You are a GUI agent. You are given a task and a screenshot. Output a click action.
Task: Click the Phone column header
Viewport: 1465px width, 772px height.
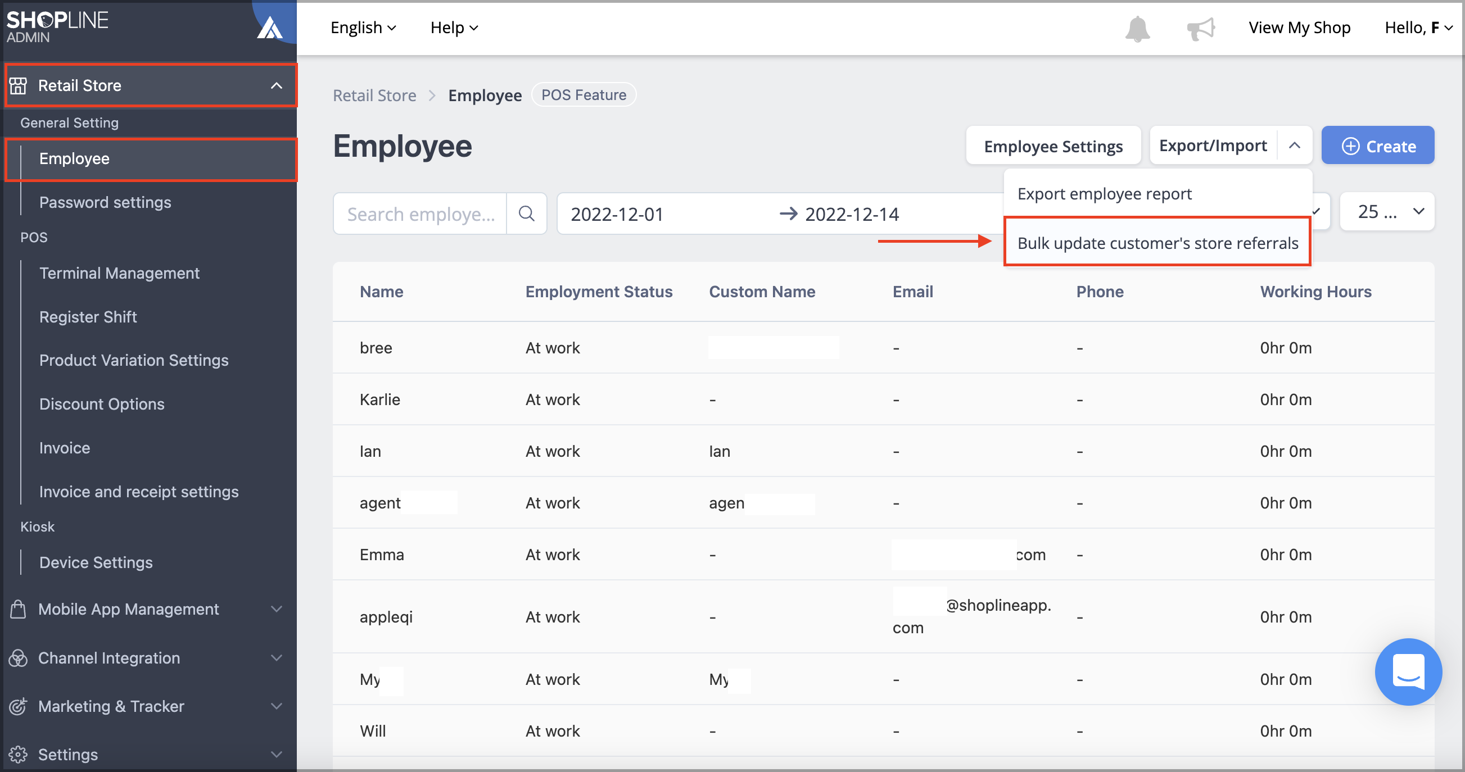coord(1100,292)
